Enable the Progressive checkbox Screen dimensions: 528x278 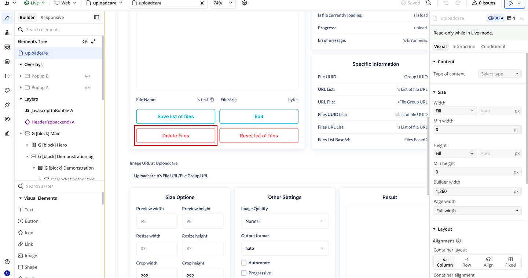[244, 273]
